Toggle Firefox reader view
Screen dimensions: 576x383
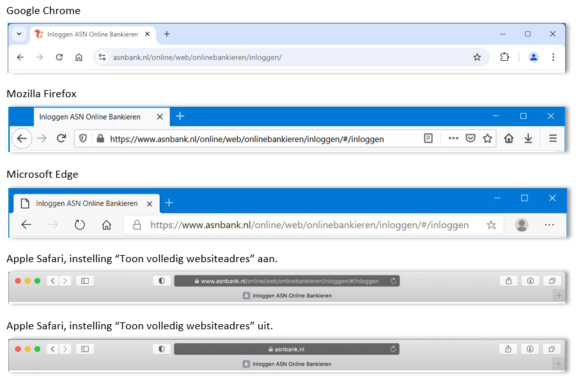click(x=428, y=138)
